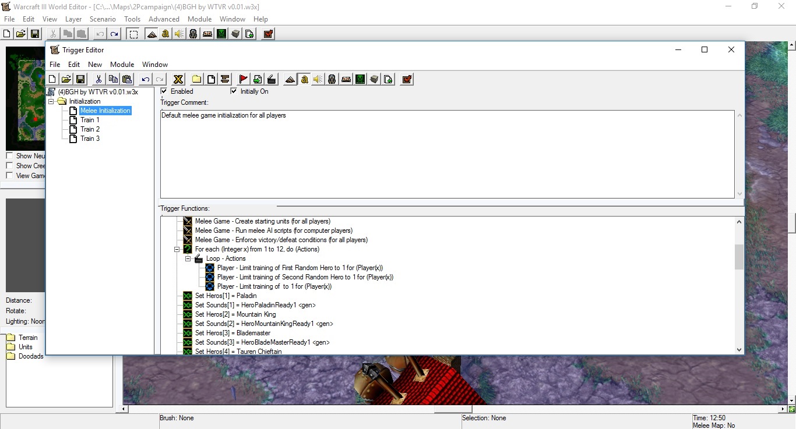This screenshot has width=796, height=429.
Task: Click into the Trigger Comment text box
Action: 447,154
